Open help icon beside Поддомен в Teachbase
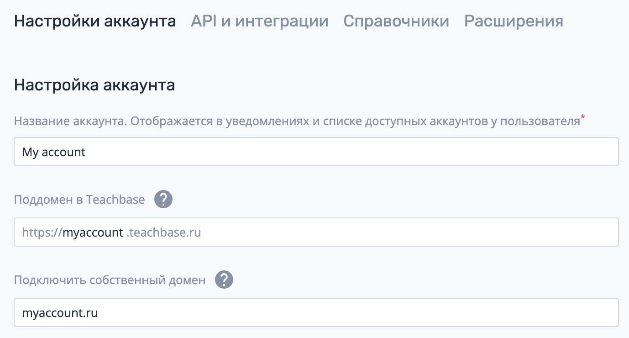Image resolution: width=629 pixels, height=338 pixels. 163,200
